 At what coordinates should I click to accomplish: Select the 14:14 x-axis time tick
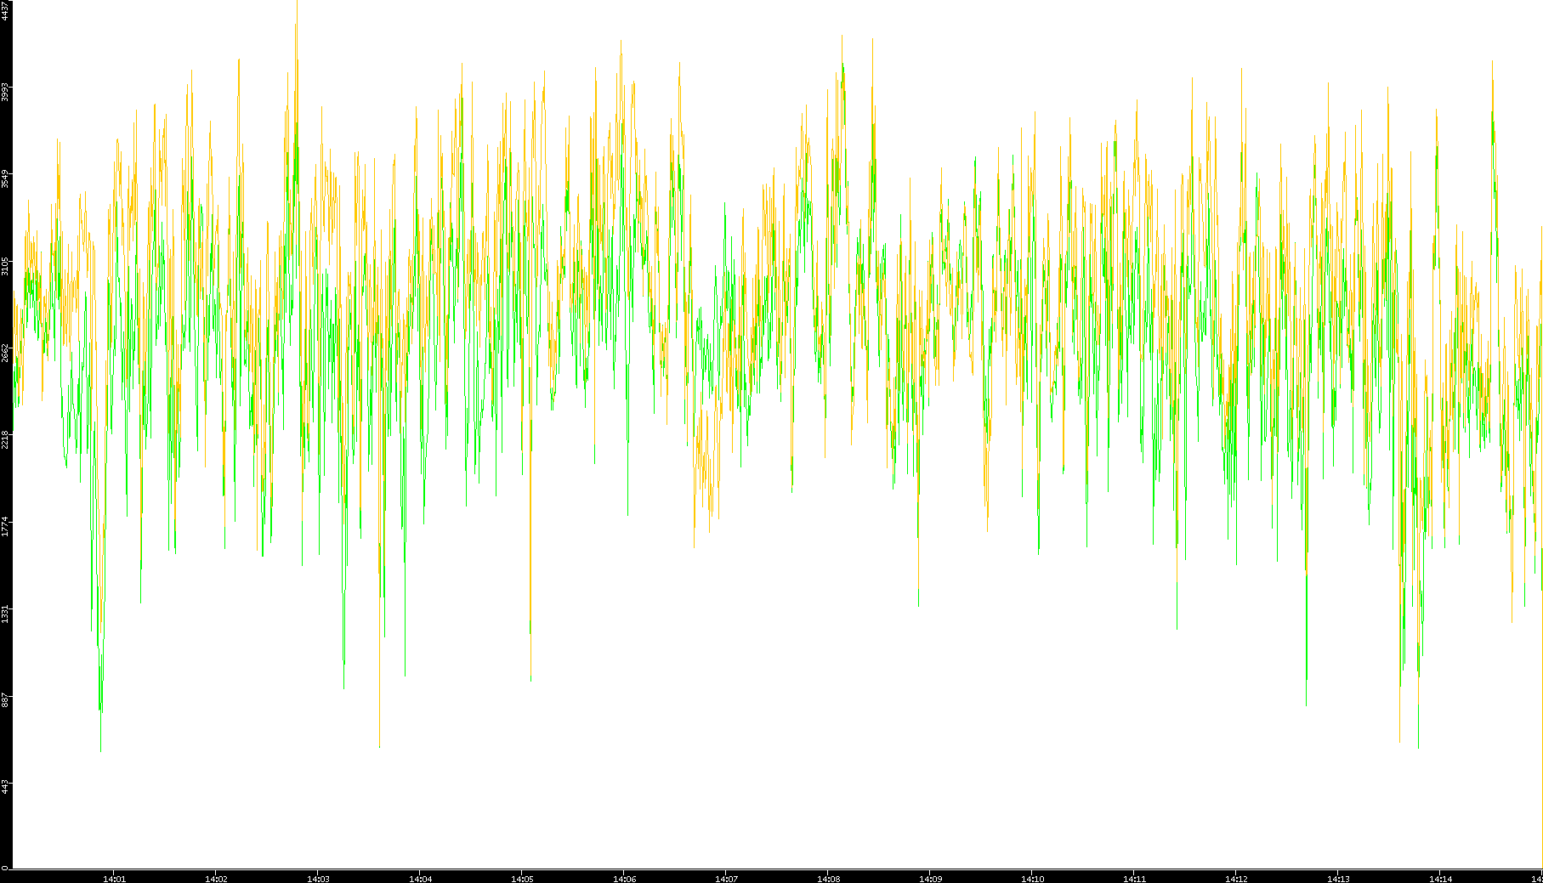coord(1440,879)
